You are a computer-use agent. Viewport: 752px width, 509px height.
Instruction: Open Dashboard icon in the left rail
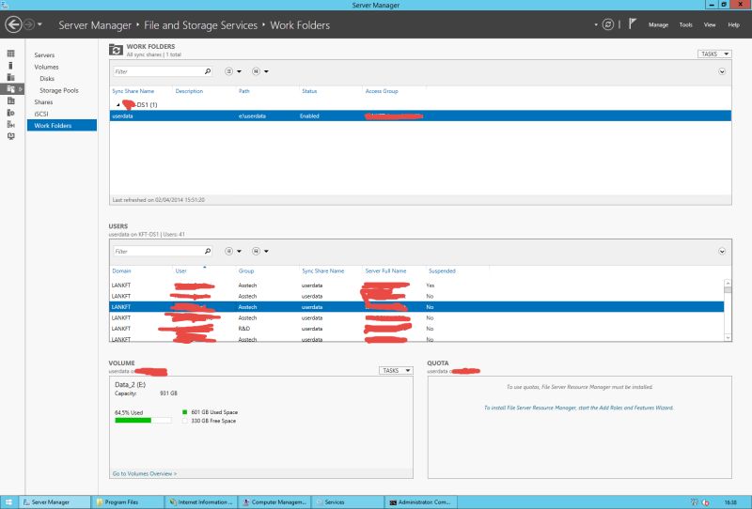click(10, 54)
